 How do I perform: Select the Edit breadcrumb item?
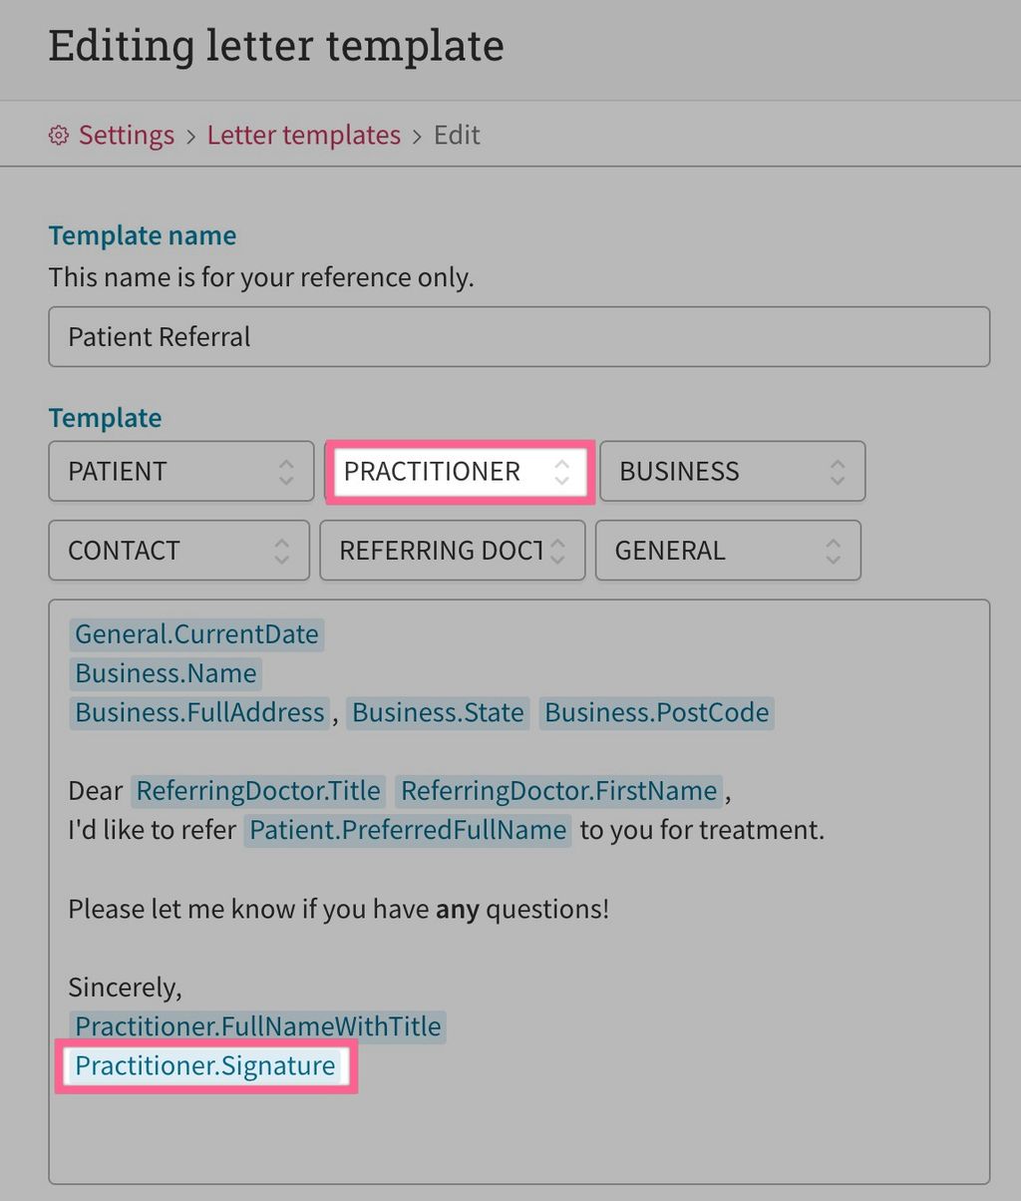457,135
